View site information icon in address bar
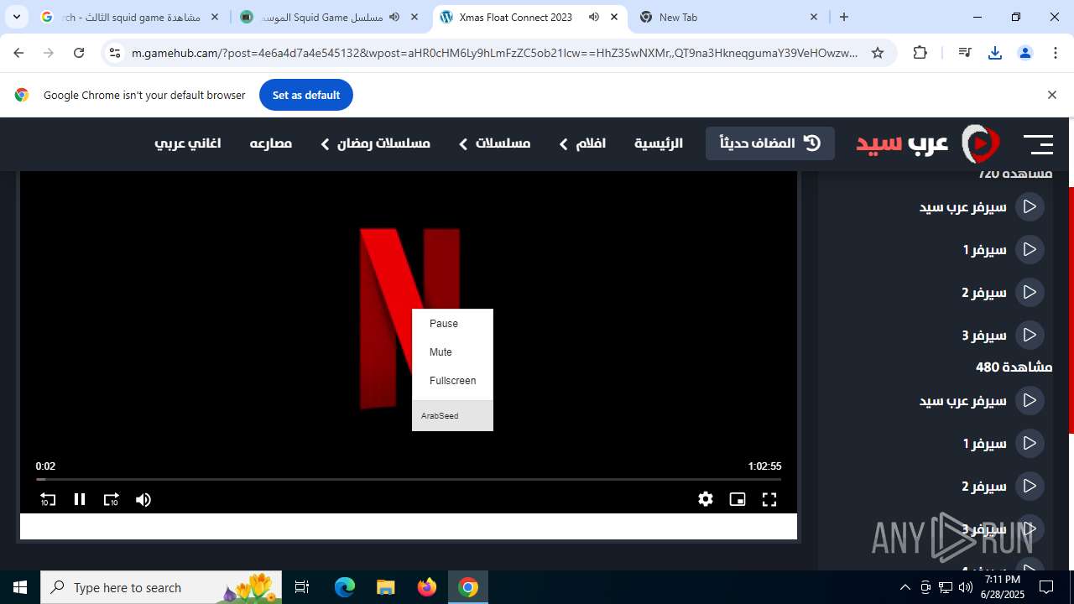 tap(115, 53)
